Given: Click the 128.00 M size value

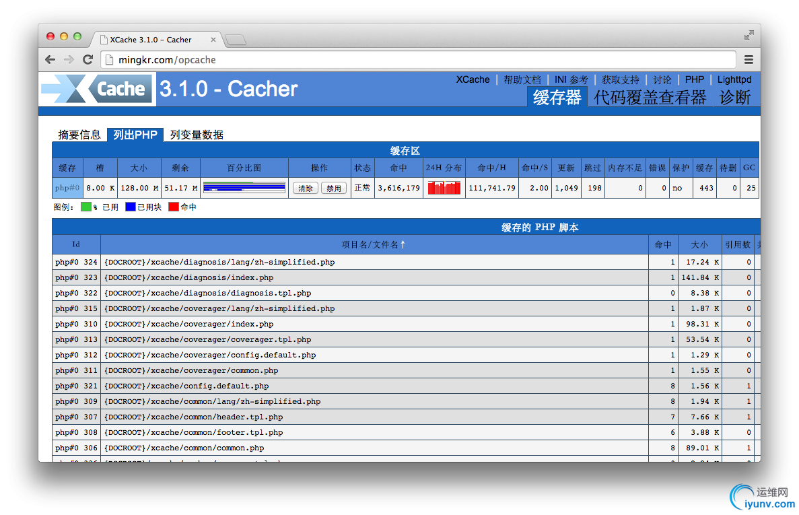Looking at the screenshot, I should 139,188.
